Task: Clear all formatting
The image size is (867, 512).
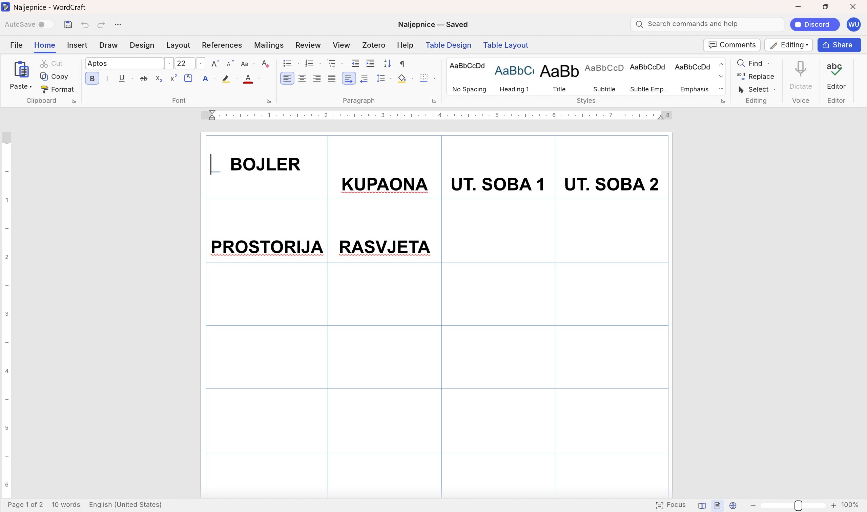Action: coord(265,64)
